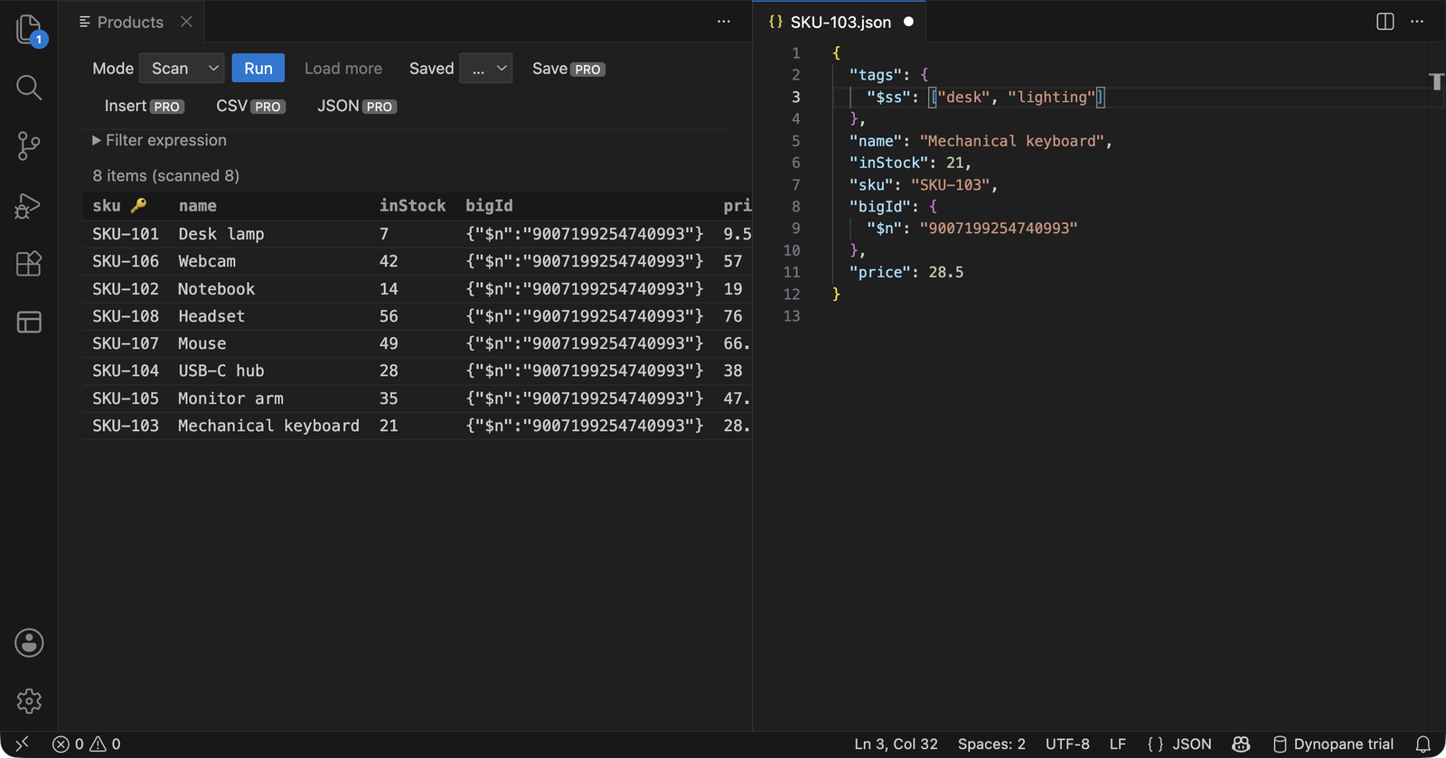1446x758 pixels.
Task: Close the Products tab
Action: click(x=186, y=22)
